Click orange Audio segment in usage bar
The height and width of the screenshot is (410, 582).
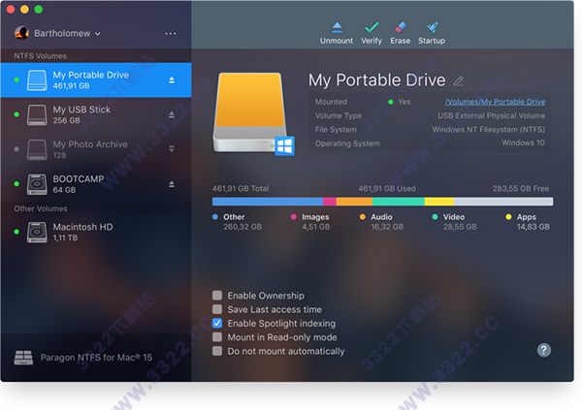[x=354, y=202]
